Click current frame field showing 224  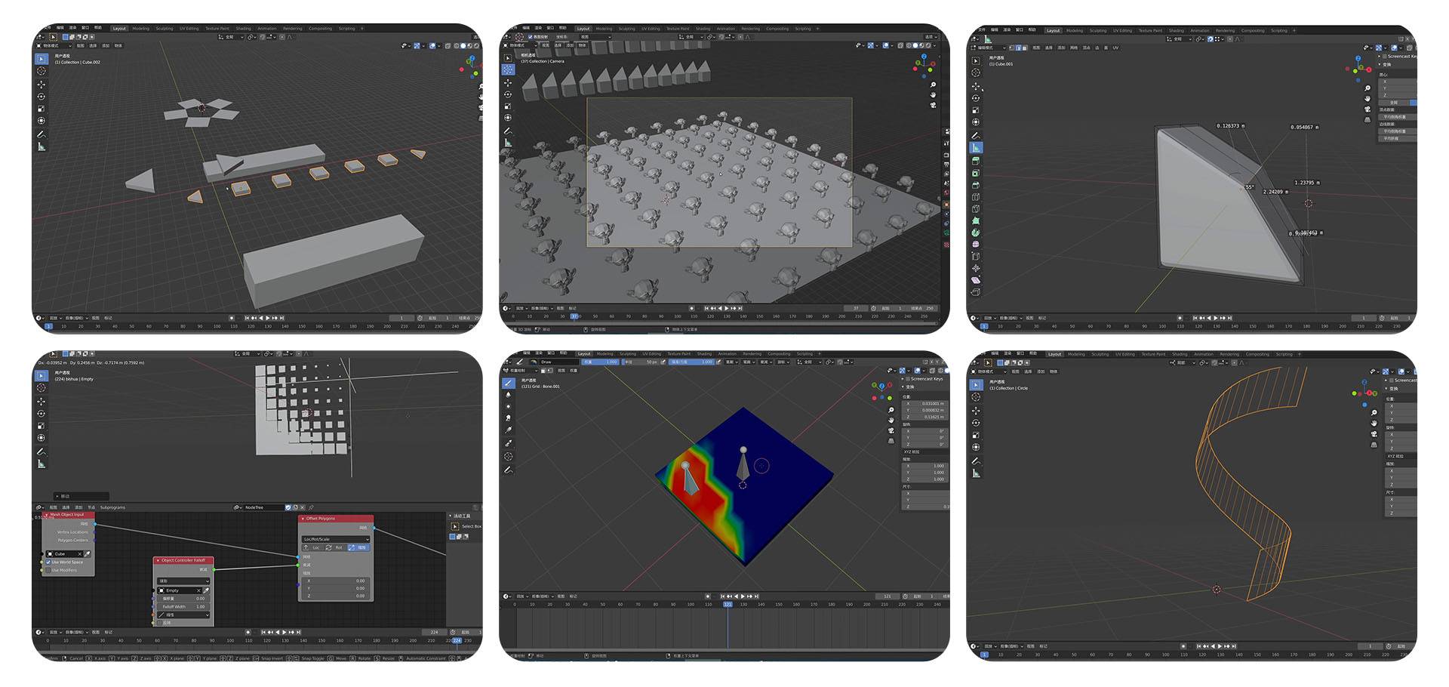point(434,632)
